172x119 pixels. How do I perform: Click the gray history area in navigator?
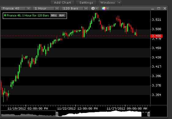point(28,115)
